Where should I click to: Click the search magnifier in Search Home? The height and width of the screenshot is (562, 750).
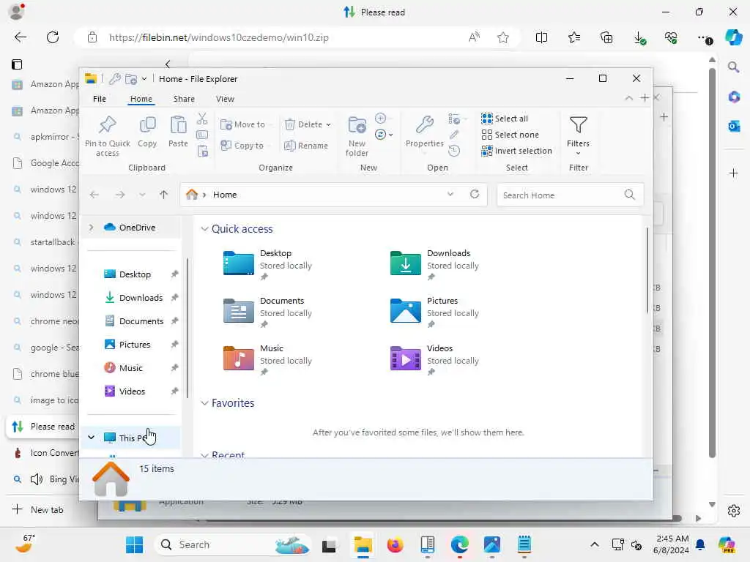630,195
